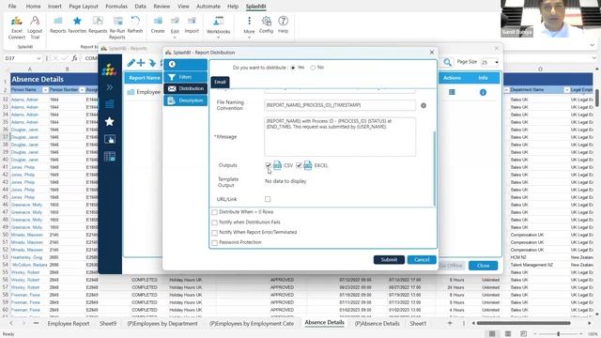Enable the Password Protection checkbox
Image resolution: width=601 pixels, height=338 pixels.
[x=215, y=242]
